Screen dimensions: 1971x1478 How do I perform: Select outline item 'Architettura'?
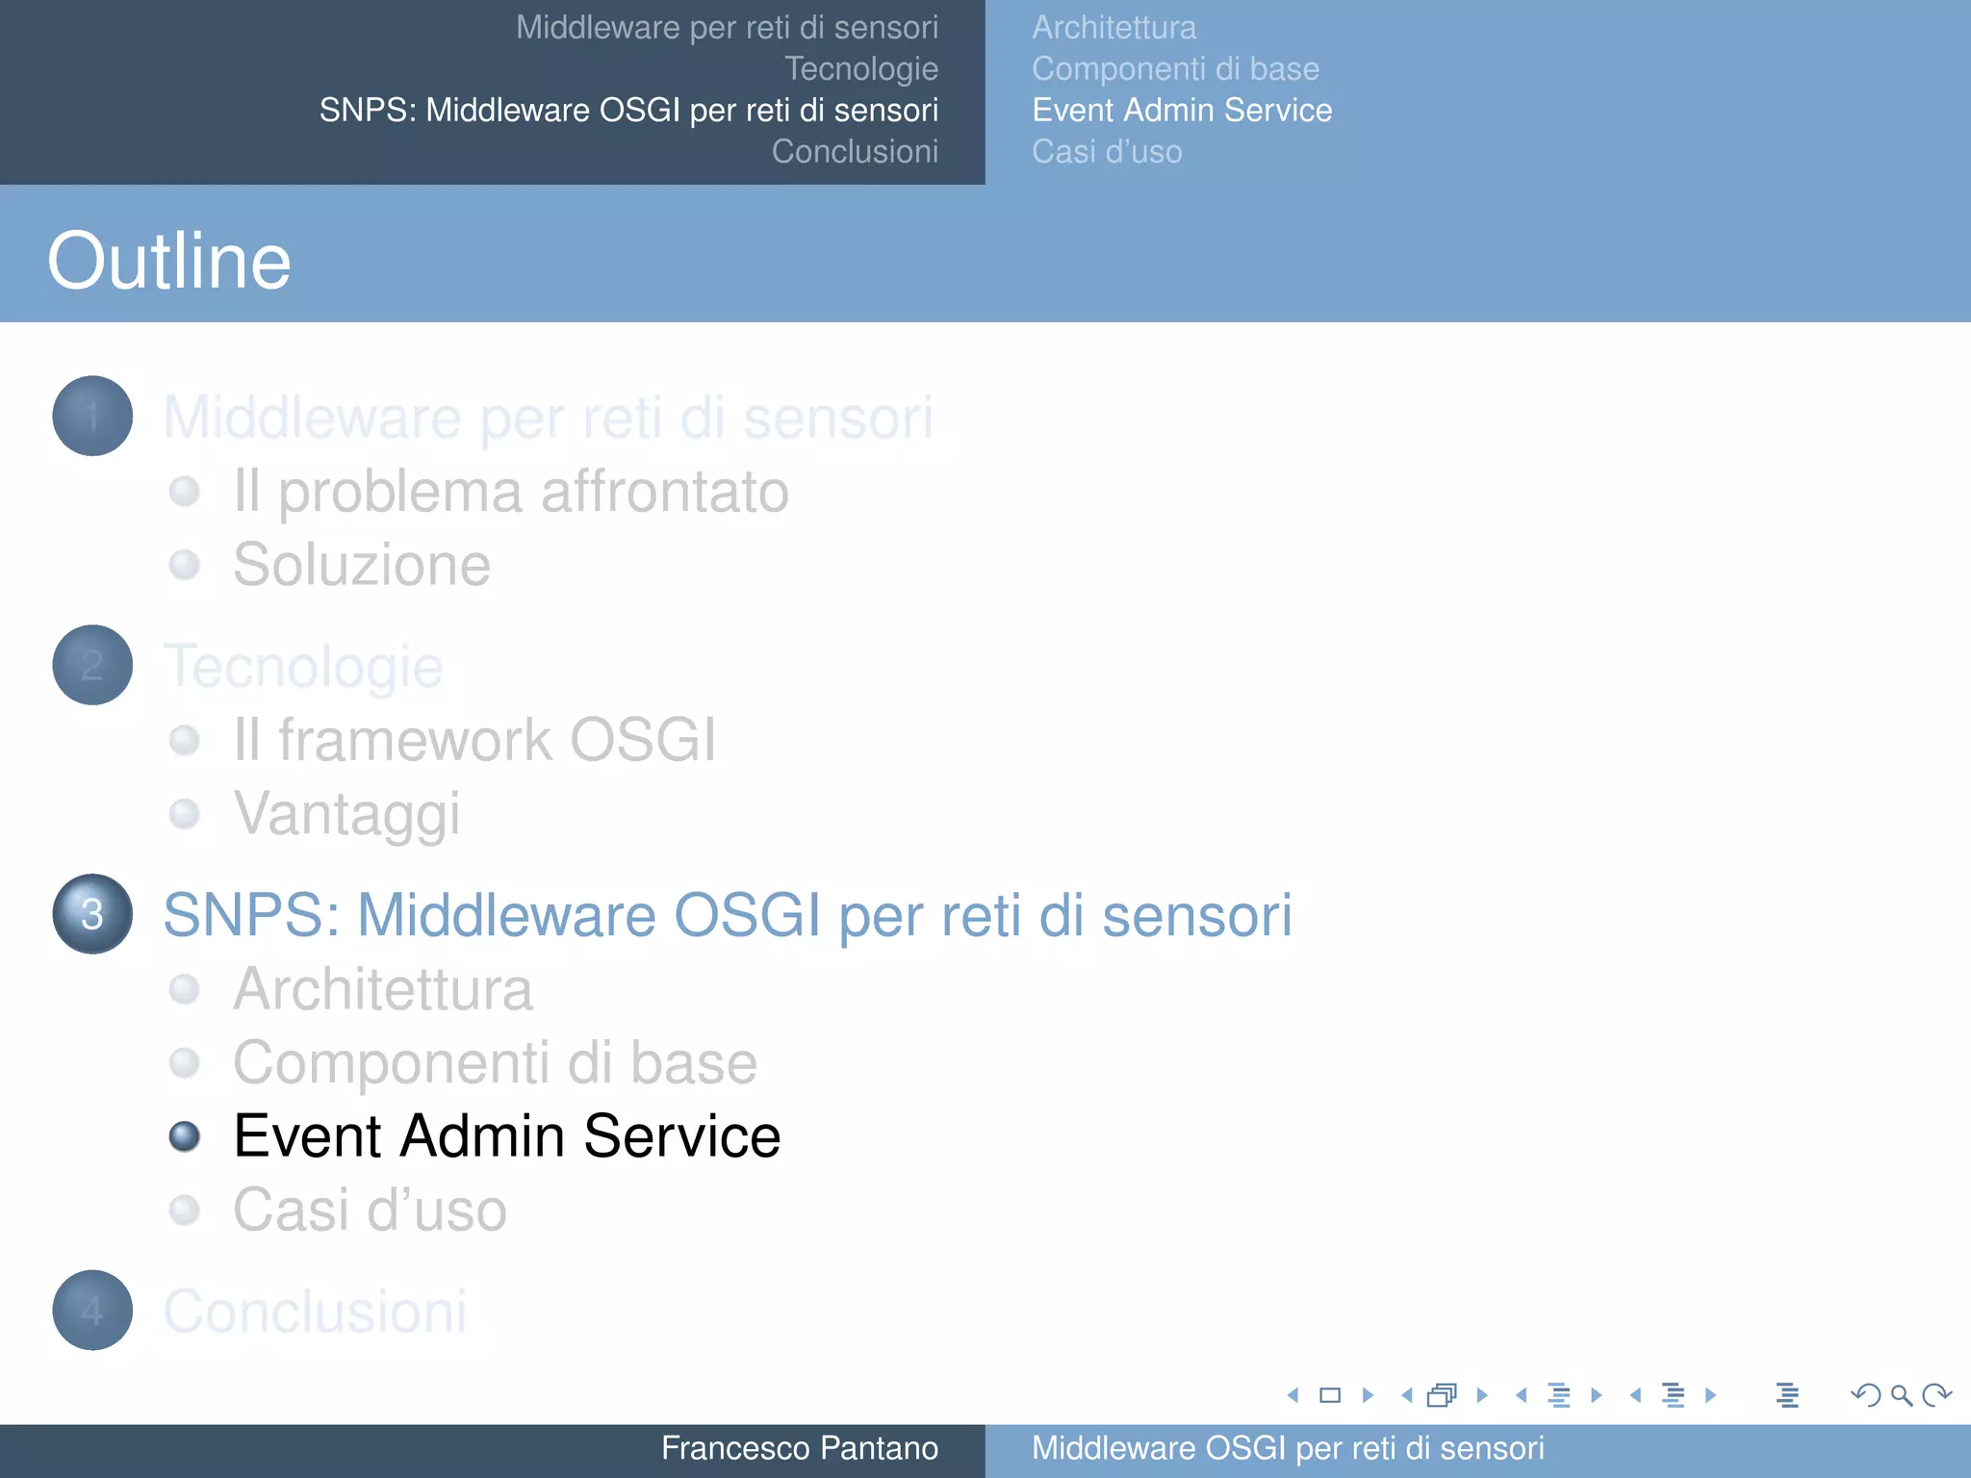pyautogui.click(x=383, y=989)
